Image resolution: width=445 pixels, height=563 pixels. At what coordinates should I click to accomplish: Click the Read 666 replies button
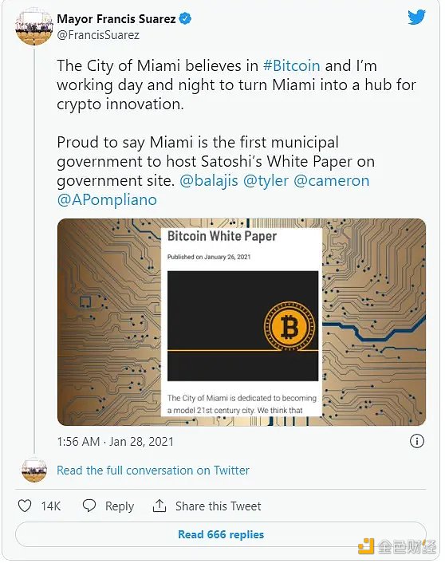click(221, 534)
